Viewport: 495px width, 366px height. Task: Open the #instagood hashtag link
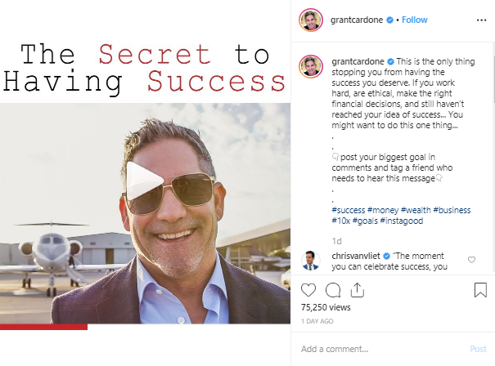point(402,221)
